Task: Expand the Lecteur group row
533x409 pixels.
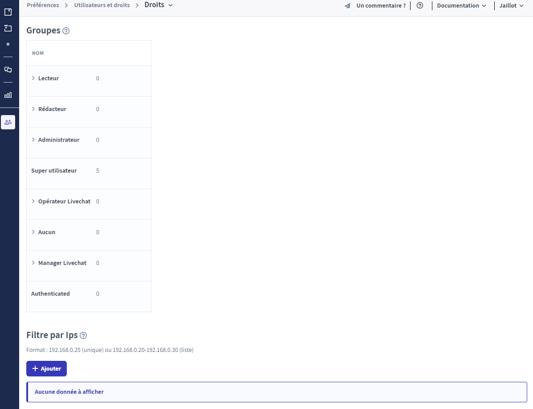Action: pyautogui.click(x=33, y=78)
